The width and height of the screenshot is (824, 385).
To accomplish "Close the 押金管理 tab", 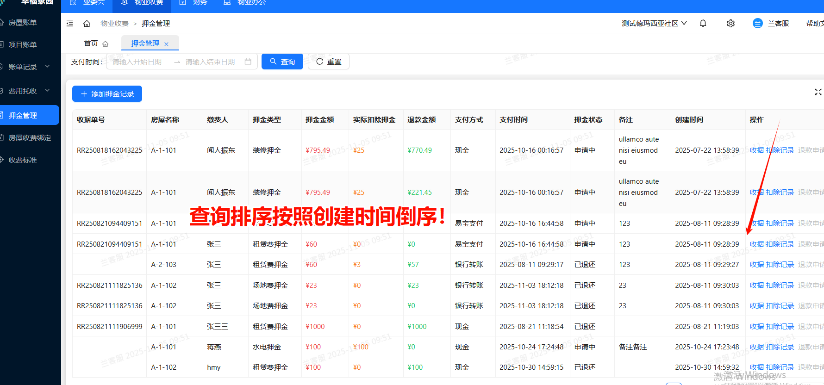I will point(167,44).
